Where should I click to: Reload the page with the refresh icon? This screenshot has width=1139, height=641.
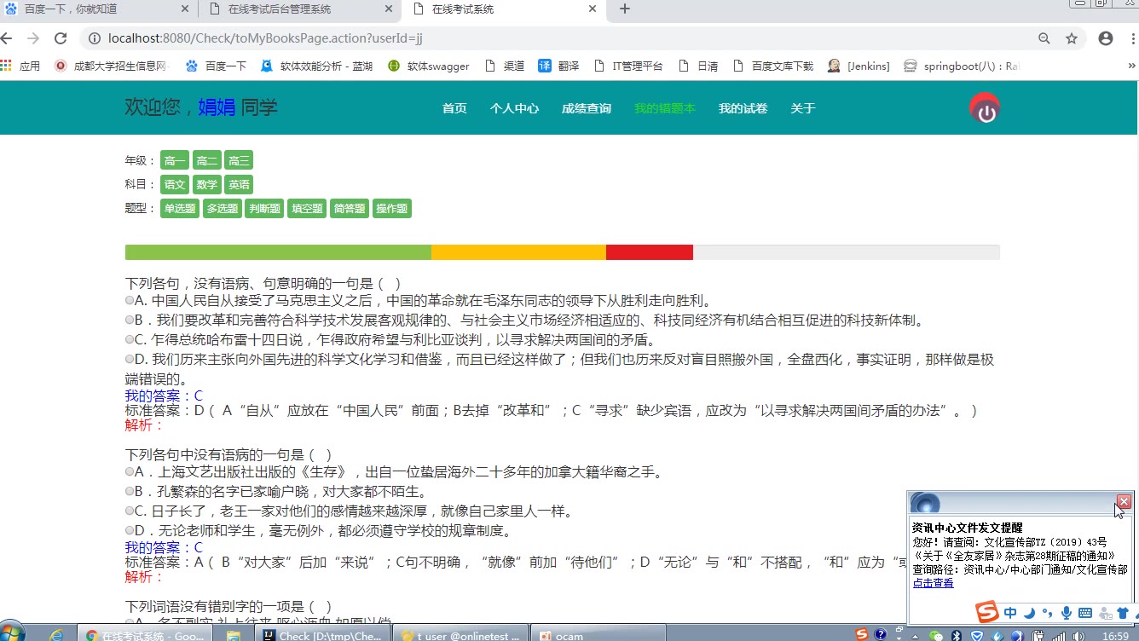tap(61, 38)
